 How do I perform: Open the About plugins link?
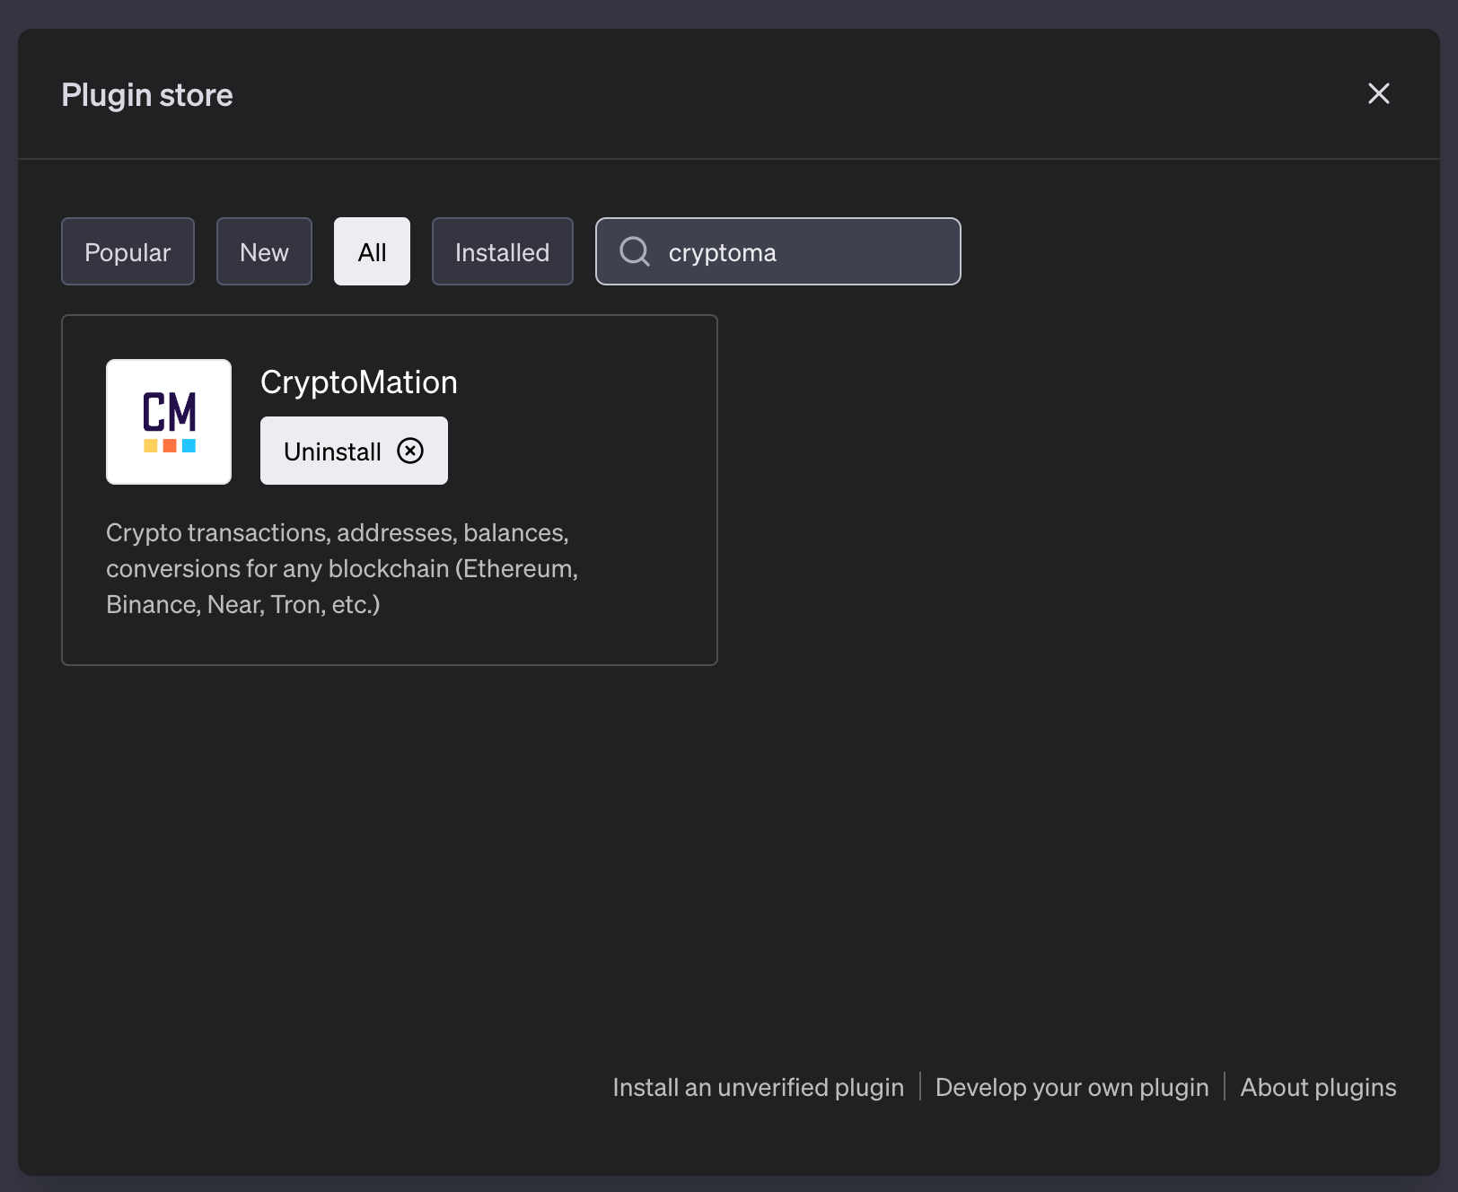coord(1318,1087)
